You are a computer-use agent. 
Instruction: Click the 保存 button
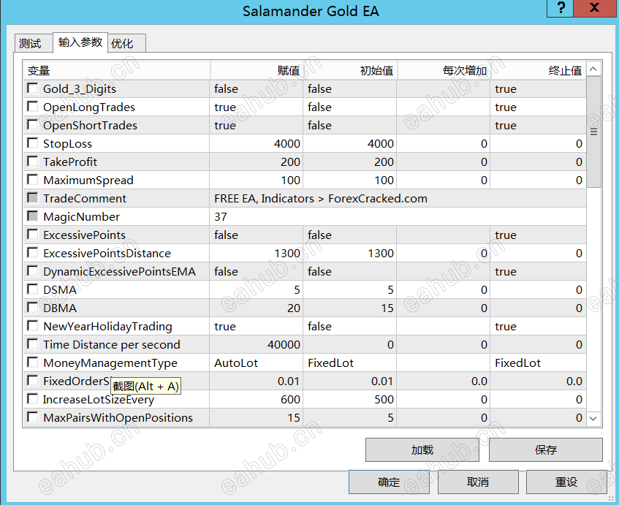coord(546,449)
